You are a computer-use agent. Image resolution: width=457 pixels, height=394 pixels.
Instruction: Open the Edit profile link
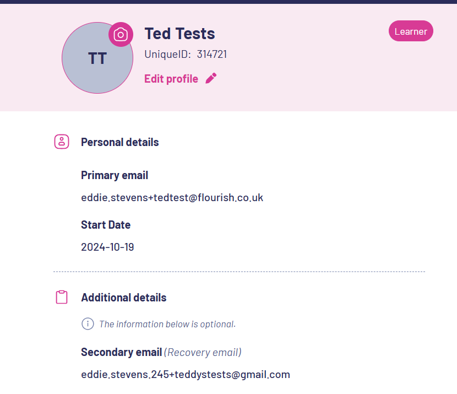(x=171, y=79)
